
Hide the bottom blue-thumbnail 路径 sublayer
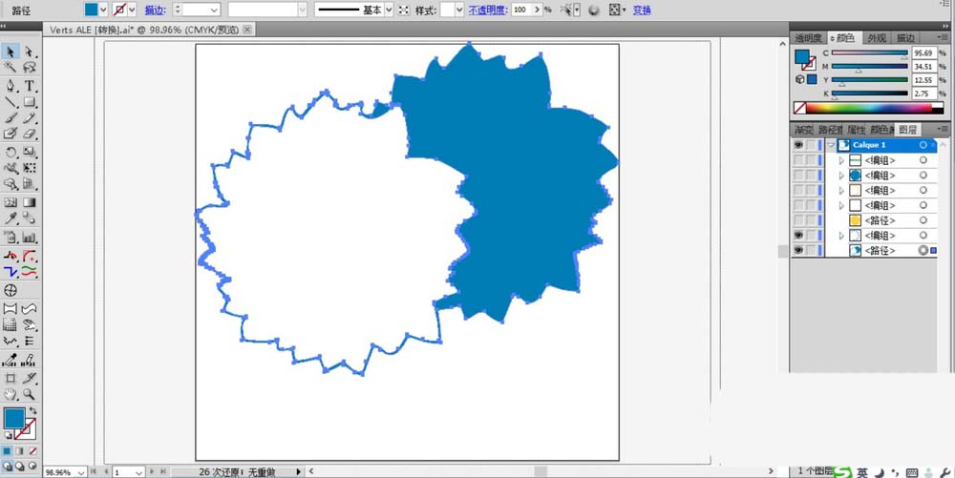pyautogui.click(x=798, y=250)
